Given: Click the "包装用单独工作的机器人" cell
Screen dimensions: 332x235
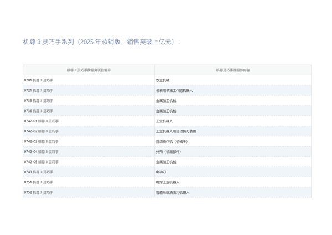Looking at the screenshot, I should 174,90.
